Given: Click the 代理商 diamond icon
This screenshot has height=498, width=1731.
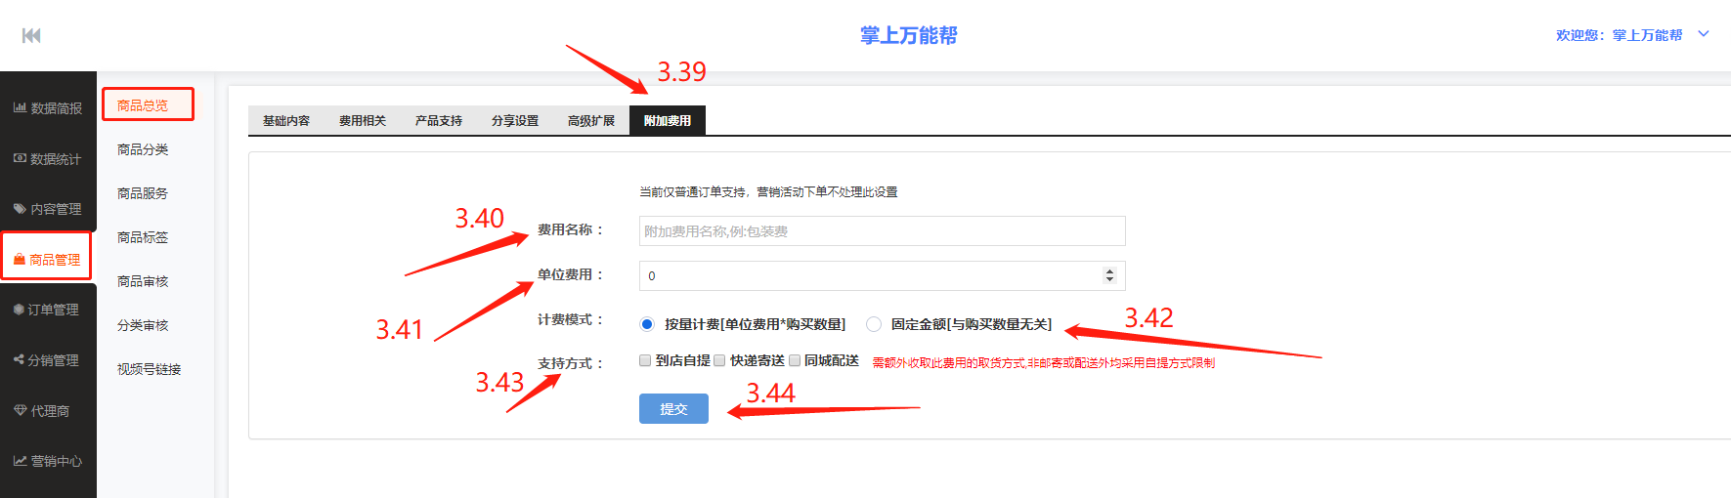Looking at the screenshot, I should (x=20, y=411).
